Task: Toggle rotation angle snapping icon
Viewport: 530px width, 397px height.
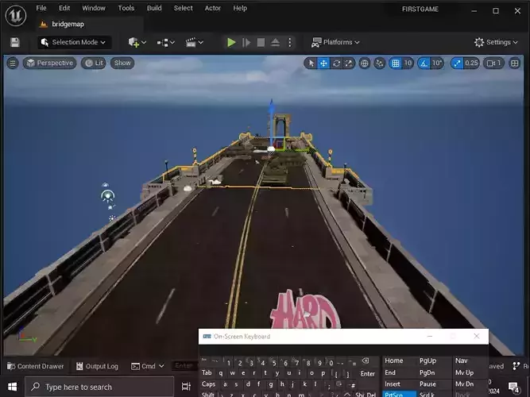Action: [424, 64]
